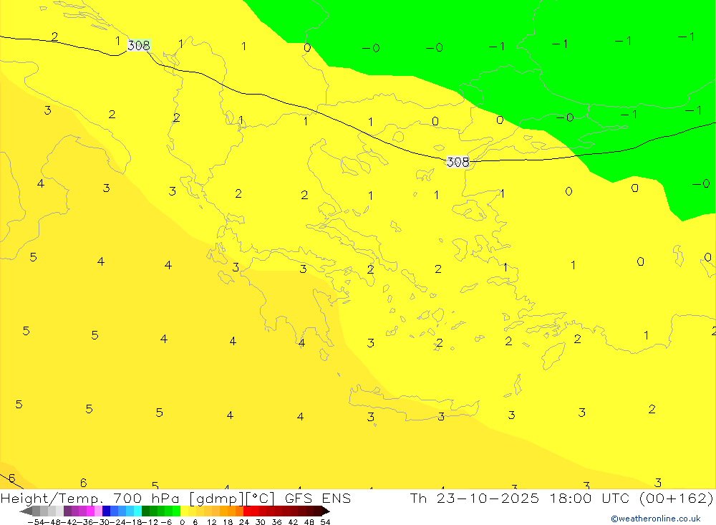Click the '54' legend scale label

(325, 522)
